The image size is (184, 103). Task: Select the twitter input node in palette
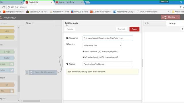pyautogui.click(x=7, y=58)
